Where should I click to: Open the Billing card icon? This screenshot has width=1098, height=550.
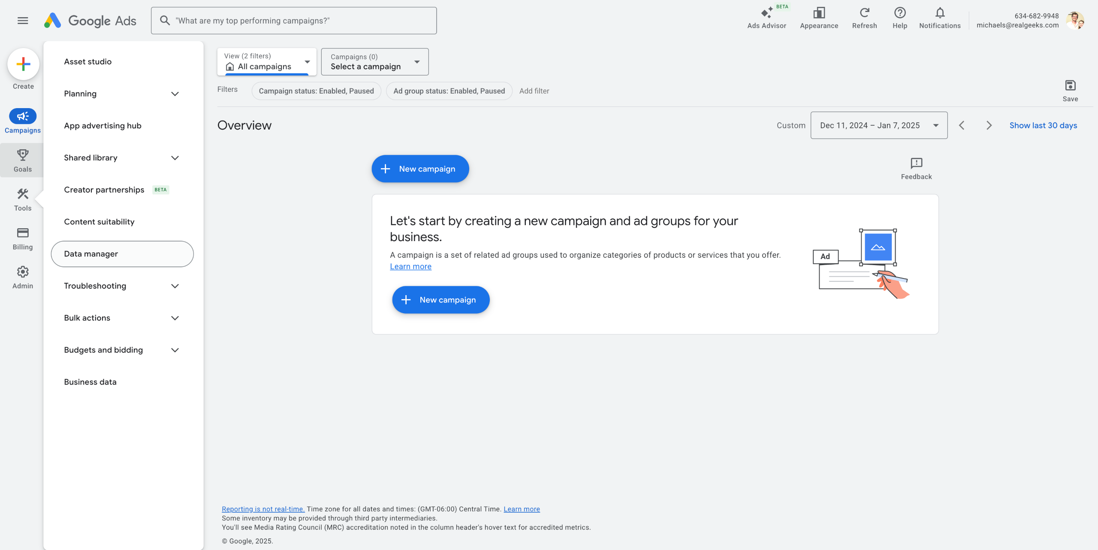pos(23,233)
